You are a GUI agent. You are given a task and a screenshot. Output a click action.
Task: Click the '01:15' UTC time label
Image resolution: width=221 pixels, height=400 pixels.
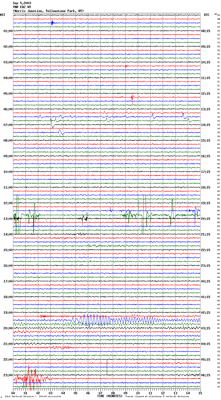click(x=206, y=297)
